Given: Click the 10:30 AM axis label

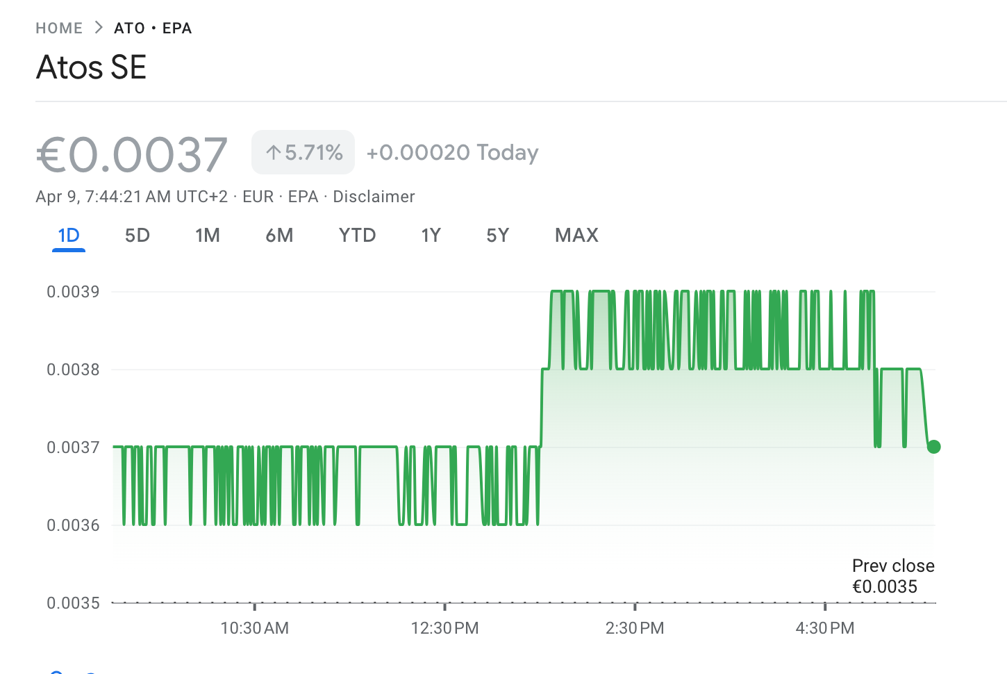Looking at the screenshot, I should coord(254,628).
